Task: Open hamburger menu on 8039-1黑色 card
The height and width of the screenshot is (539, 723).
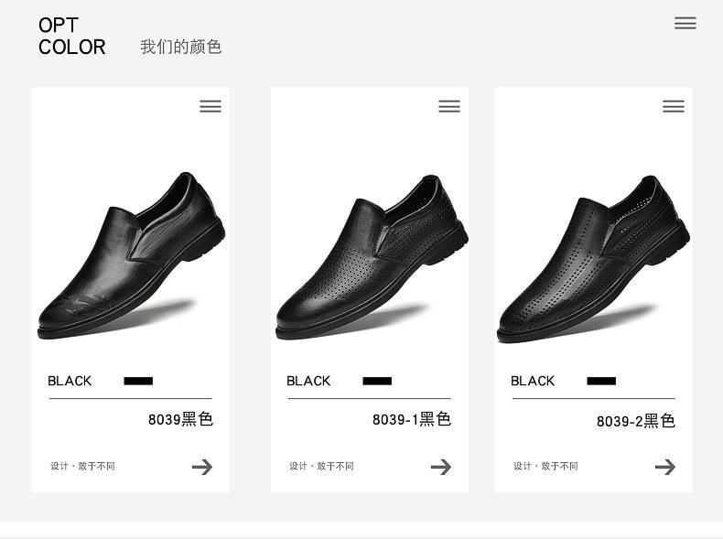Action: pos(449,106)
